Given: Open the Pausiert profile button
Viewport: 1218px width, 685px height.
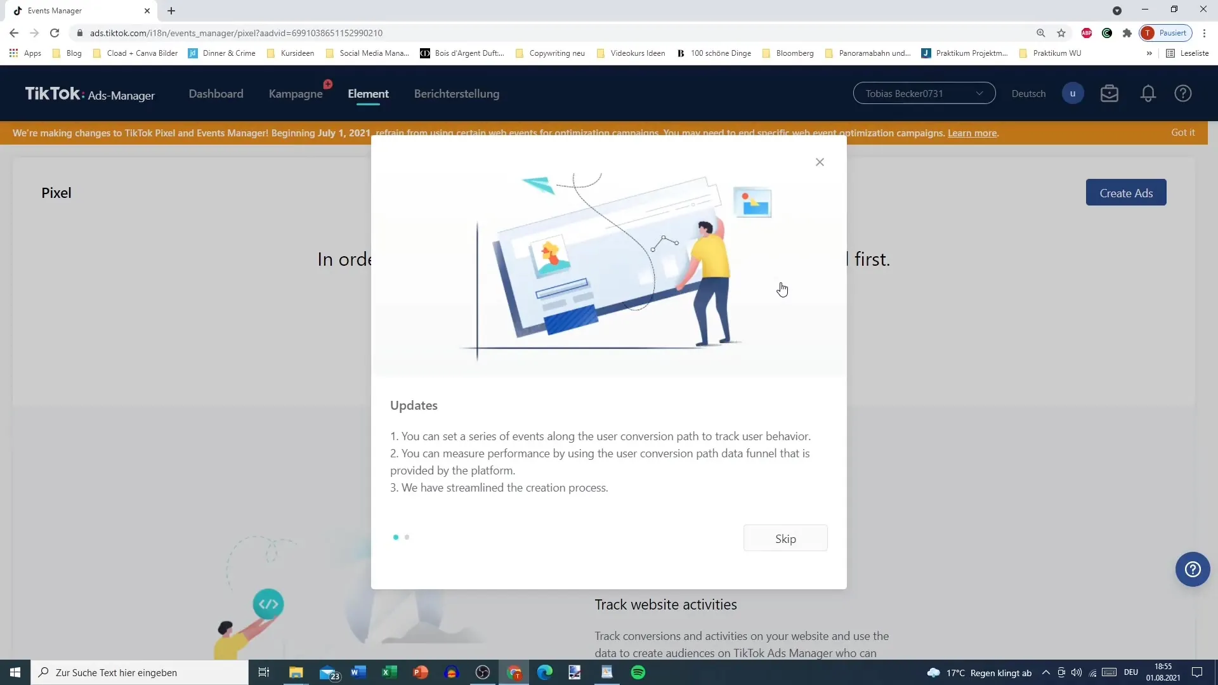Looking at the screenshot, I should click(1166, 33).
